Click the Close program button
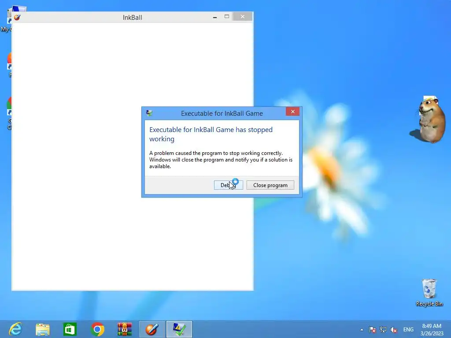Screen dimensions: 451x338 pyautogui.click(x=270, y=185)
